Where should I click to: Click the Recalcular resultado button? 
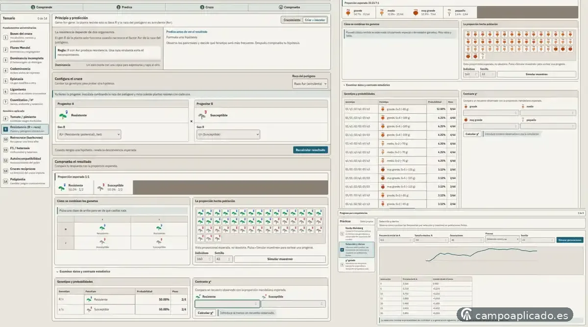click(x=310, y=150)
